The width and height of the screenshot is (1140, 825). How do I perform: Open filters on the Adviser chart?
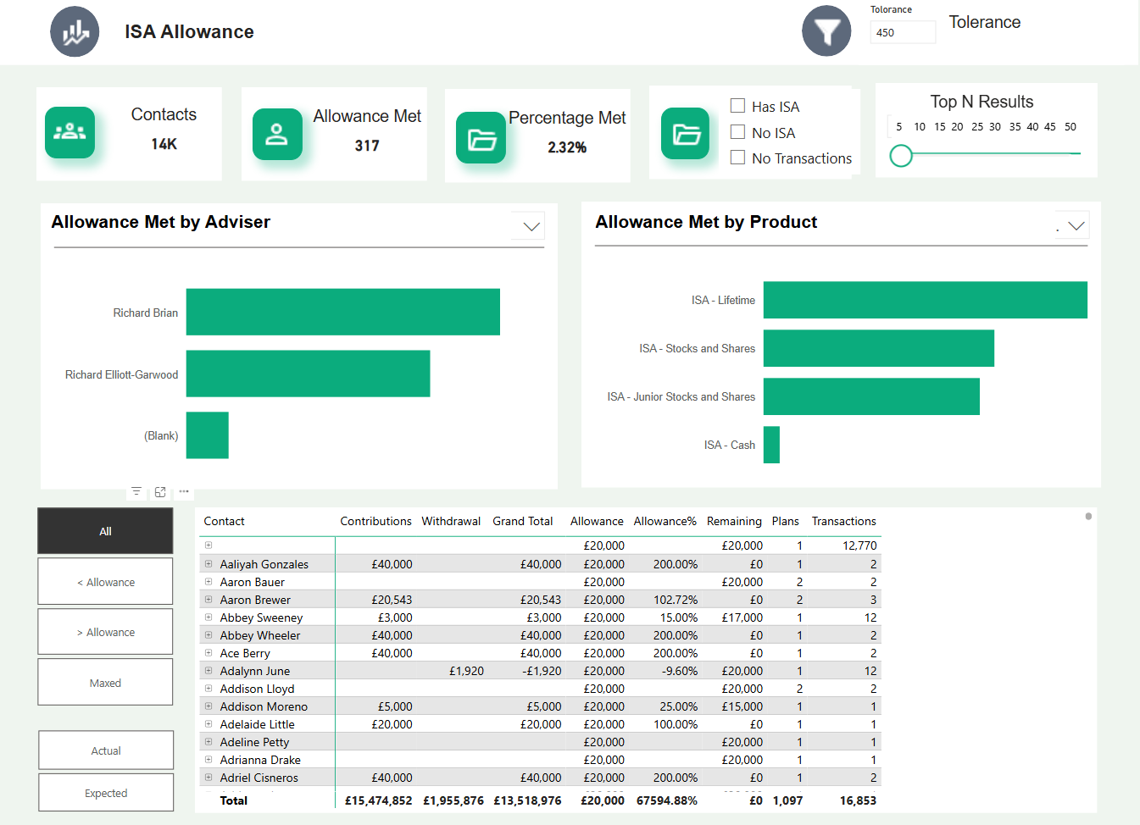click(x=136, y=491)
